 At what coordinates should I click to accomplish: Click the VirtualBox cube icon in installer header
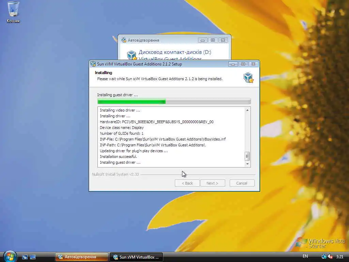point(248,77)
